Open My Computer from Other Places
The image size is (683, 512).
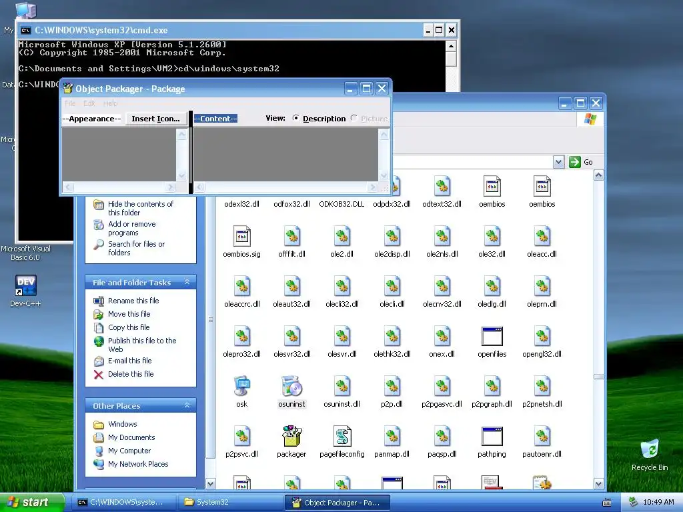coord(129,451)
